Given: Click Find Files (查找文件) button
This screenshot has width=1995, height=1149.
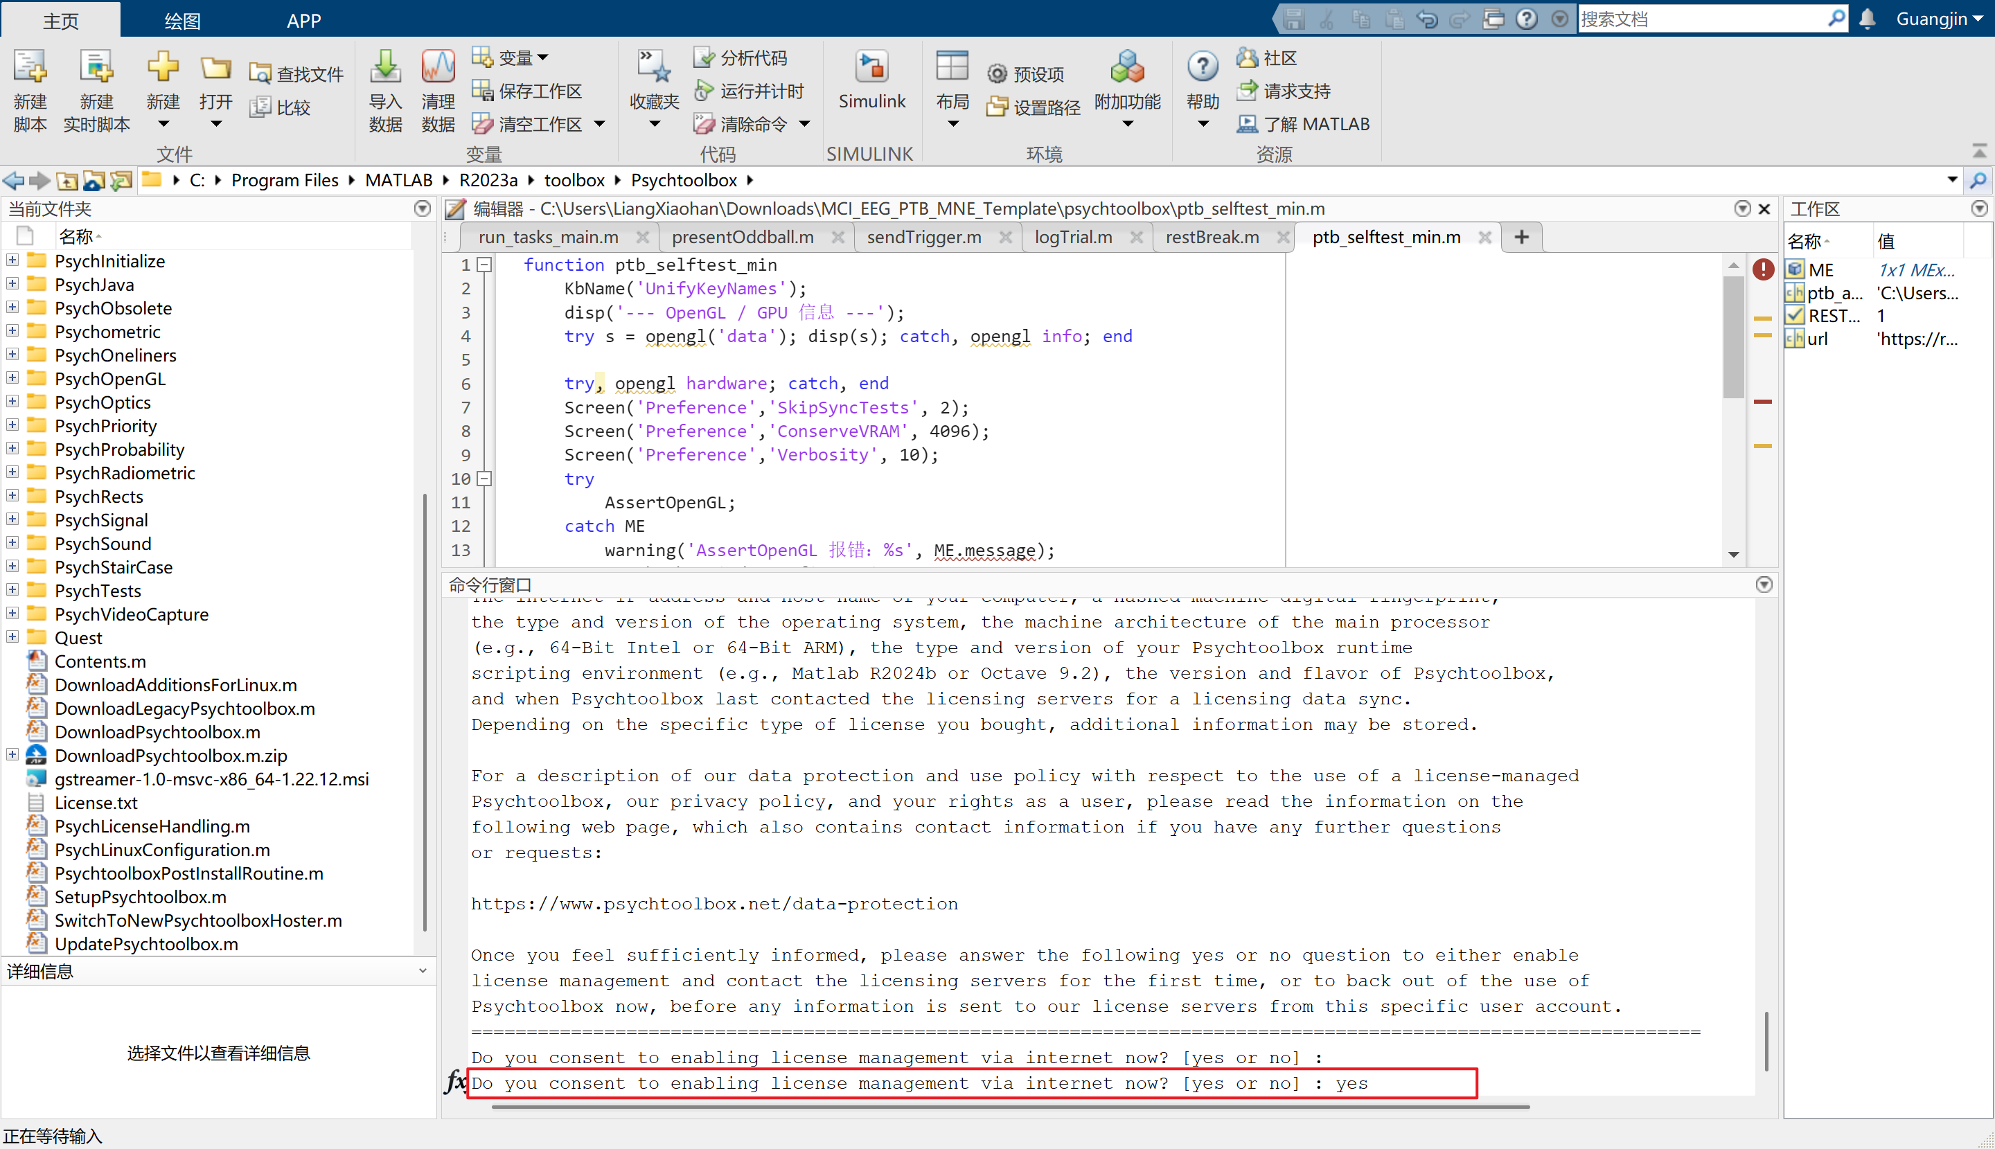Looking at the screenshot, I should pos(296,74).
